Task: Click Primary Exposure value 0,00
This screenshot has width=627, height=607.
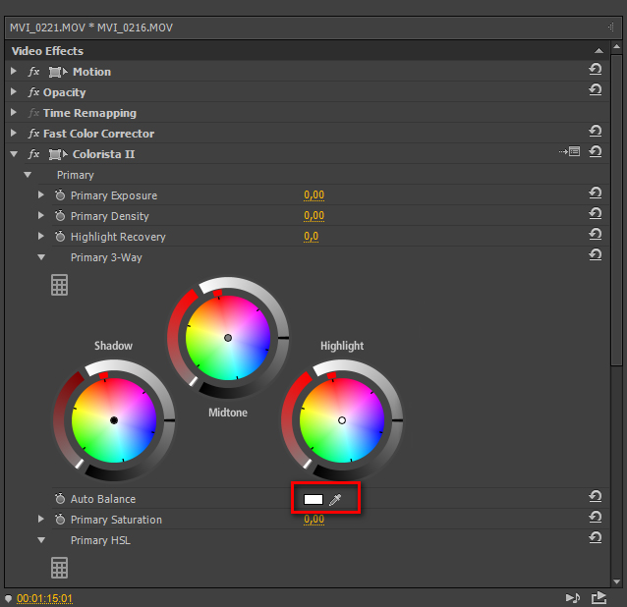Action: (x=313, y=195)
